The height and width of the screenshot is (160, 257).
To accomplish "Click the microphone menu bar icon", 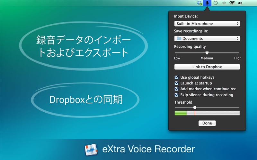I will pos(207,3).
